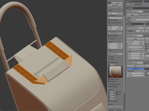Image resolution: width=149 pixels, height=111 pixels.
Task: Adjust the Midlevel slider
Action: [135, 31]
